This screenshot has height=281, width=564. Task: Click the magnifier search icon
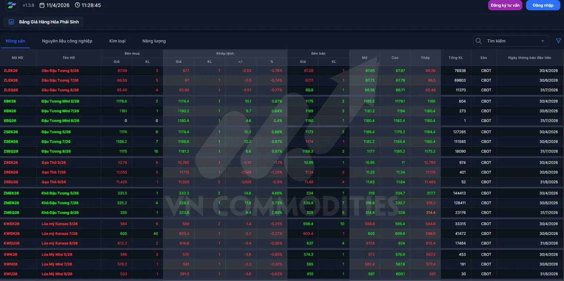pyautogui.click(x=478, y=41)
